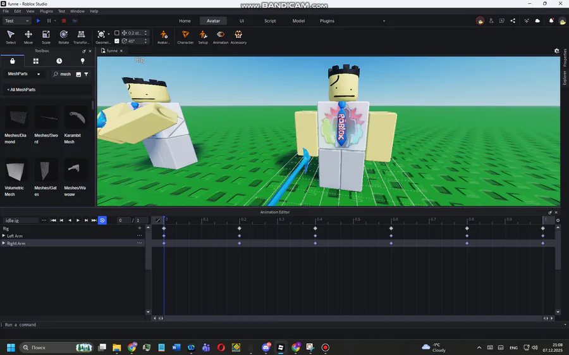The image size is (569, 355).
Task: Skip to the last keyframe
Action: pyautogui.click(x=94, y=220)
